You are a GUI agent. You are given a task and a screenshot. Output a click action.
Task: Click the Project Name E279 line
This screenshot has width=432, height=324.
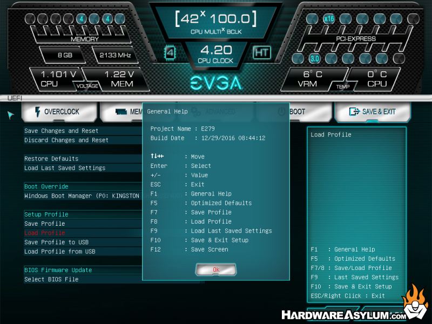point(183,129)
